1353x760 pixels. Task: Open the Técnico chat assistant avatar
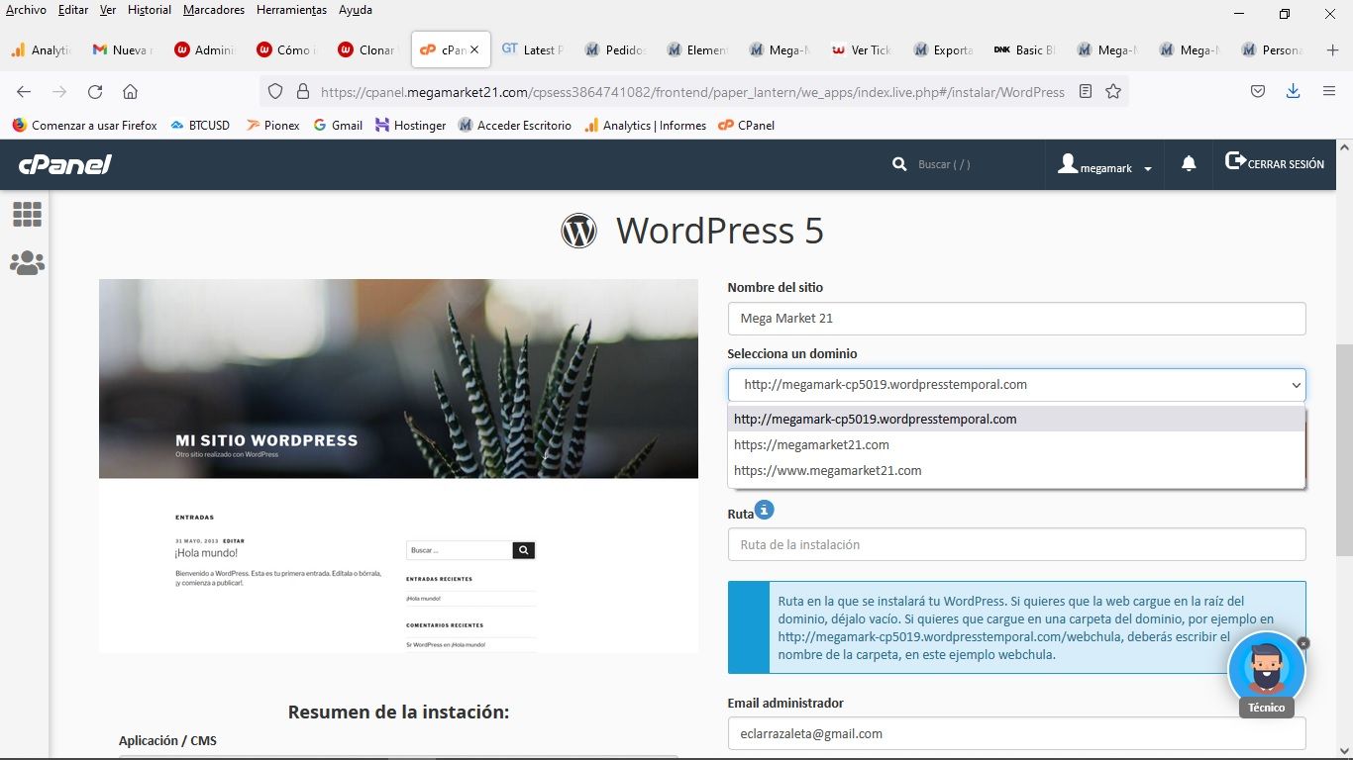pyautogui.click(x=1266, y=670)
